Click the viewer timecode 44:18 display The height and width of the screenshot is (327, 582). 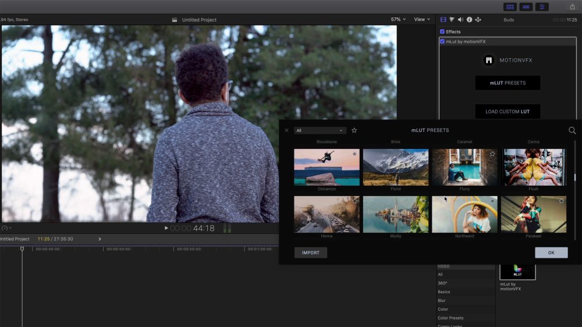click(x=192, y=228)
